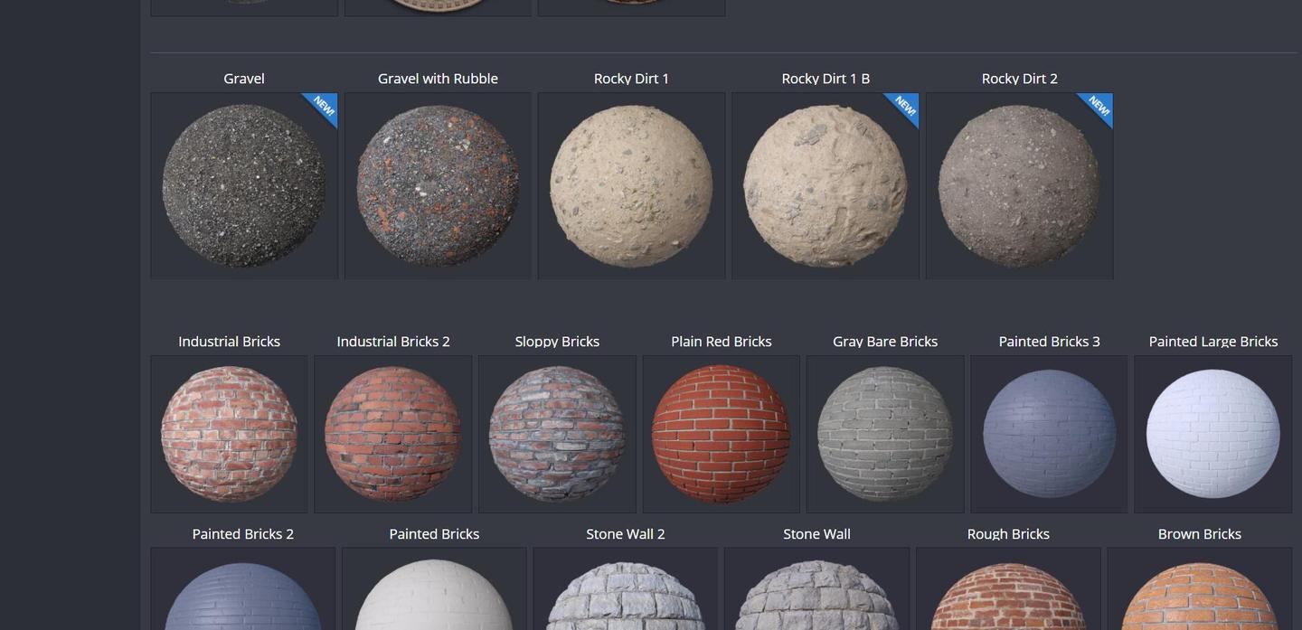Select the Gravel with Rubble material sphere
Viewport: 1302px width, 630px height.
coord(438,185)
